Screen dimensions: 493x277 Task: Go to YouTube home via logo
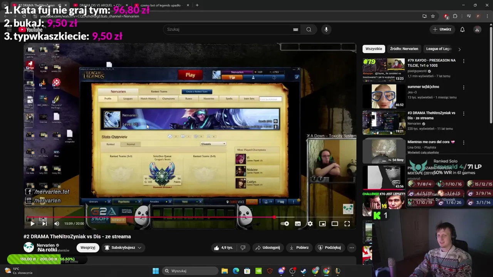point(31,30)
